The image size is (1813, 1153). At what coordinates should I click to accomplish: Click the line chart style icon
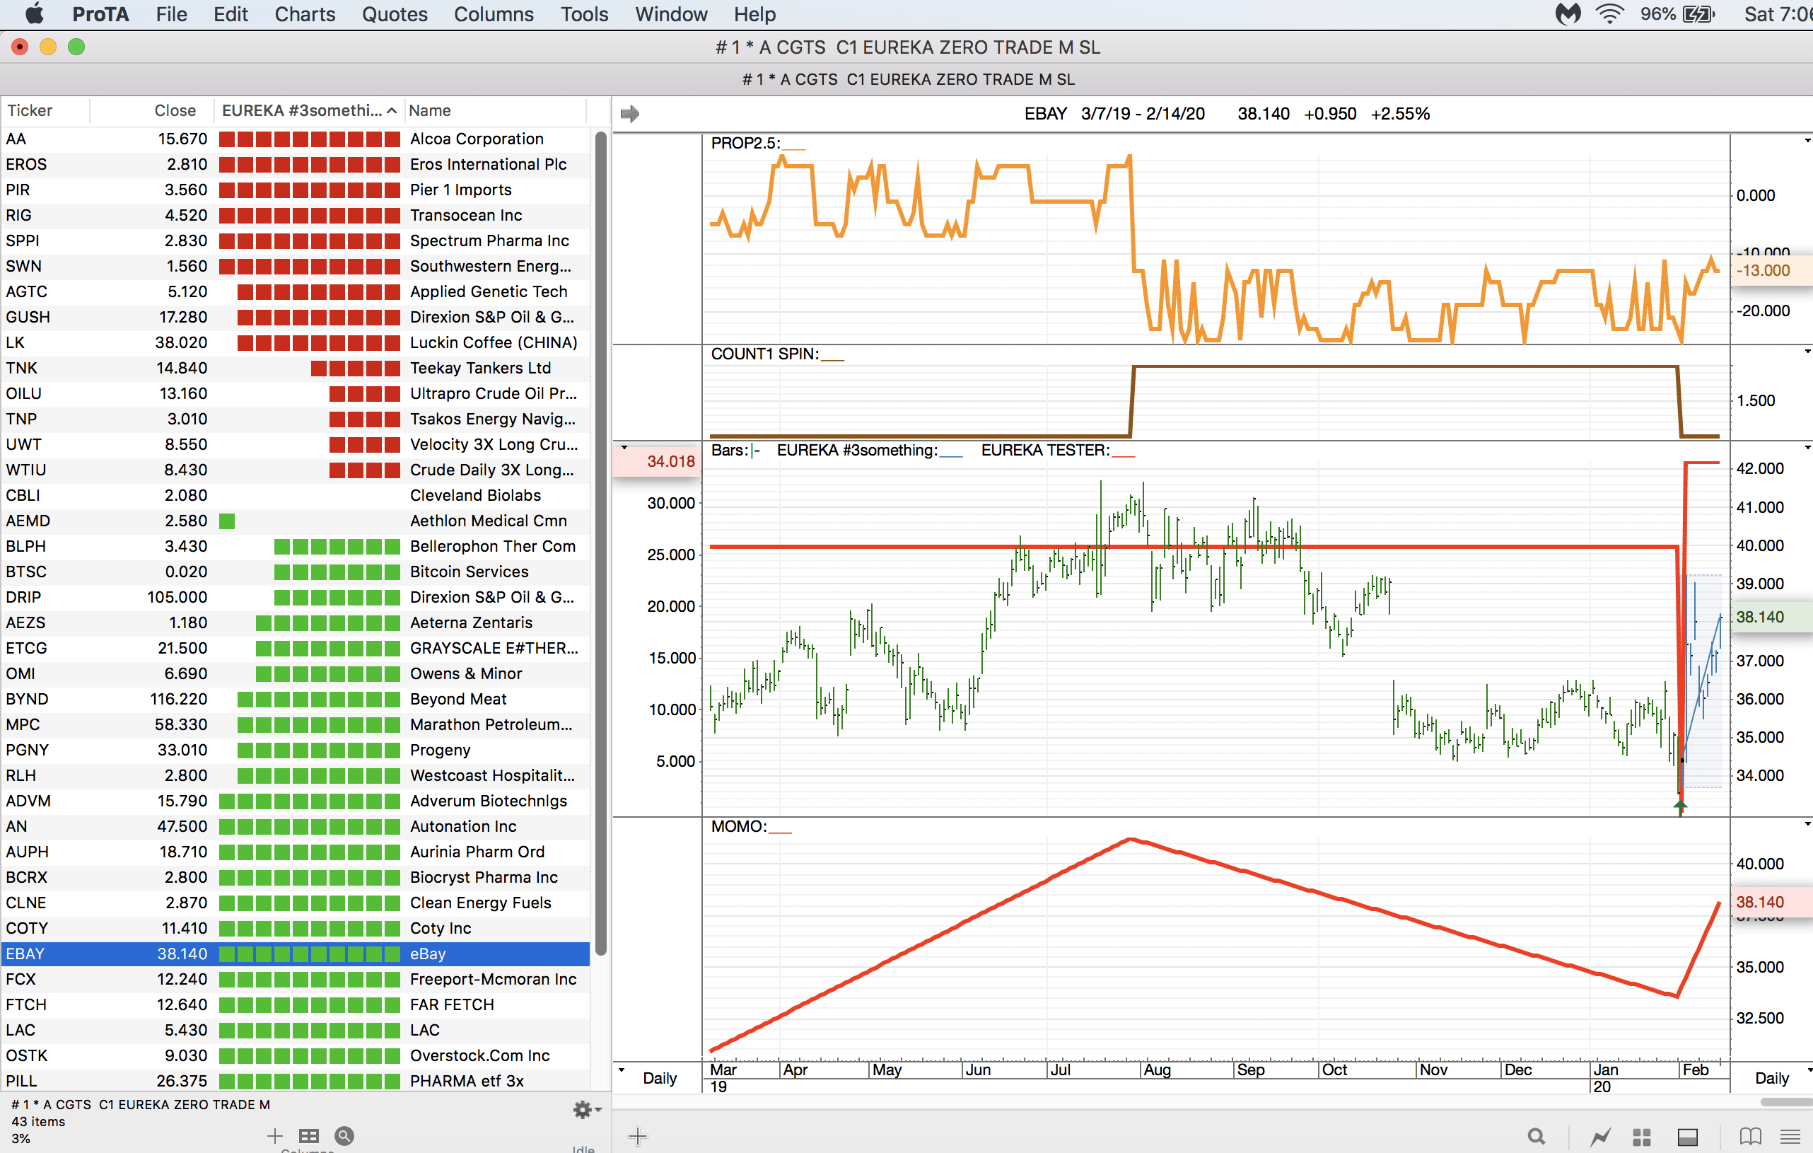[x=1599, y=1136]
